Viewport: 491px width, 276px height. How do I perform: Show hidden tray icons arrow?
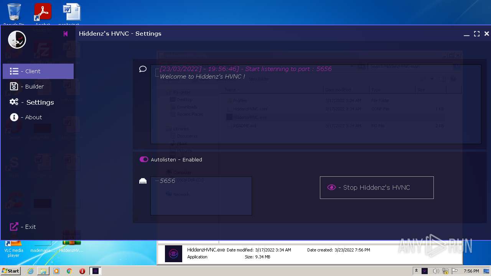pyautogui.click(x=416, y=271)
